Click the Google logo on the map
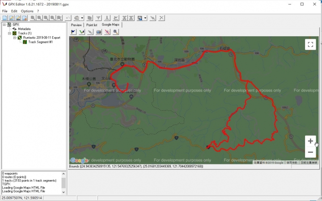The image size is (322, 201). click(x=79, y=160)
